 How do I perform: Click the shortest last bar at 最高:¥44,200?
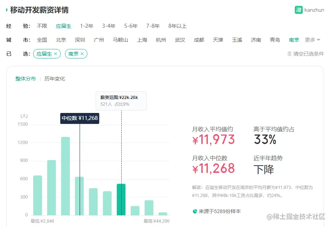point(163,213)
